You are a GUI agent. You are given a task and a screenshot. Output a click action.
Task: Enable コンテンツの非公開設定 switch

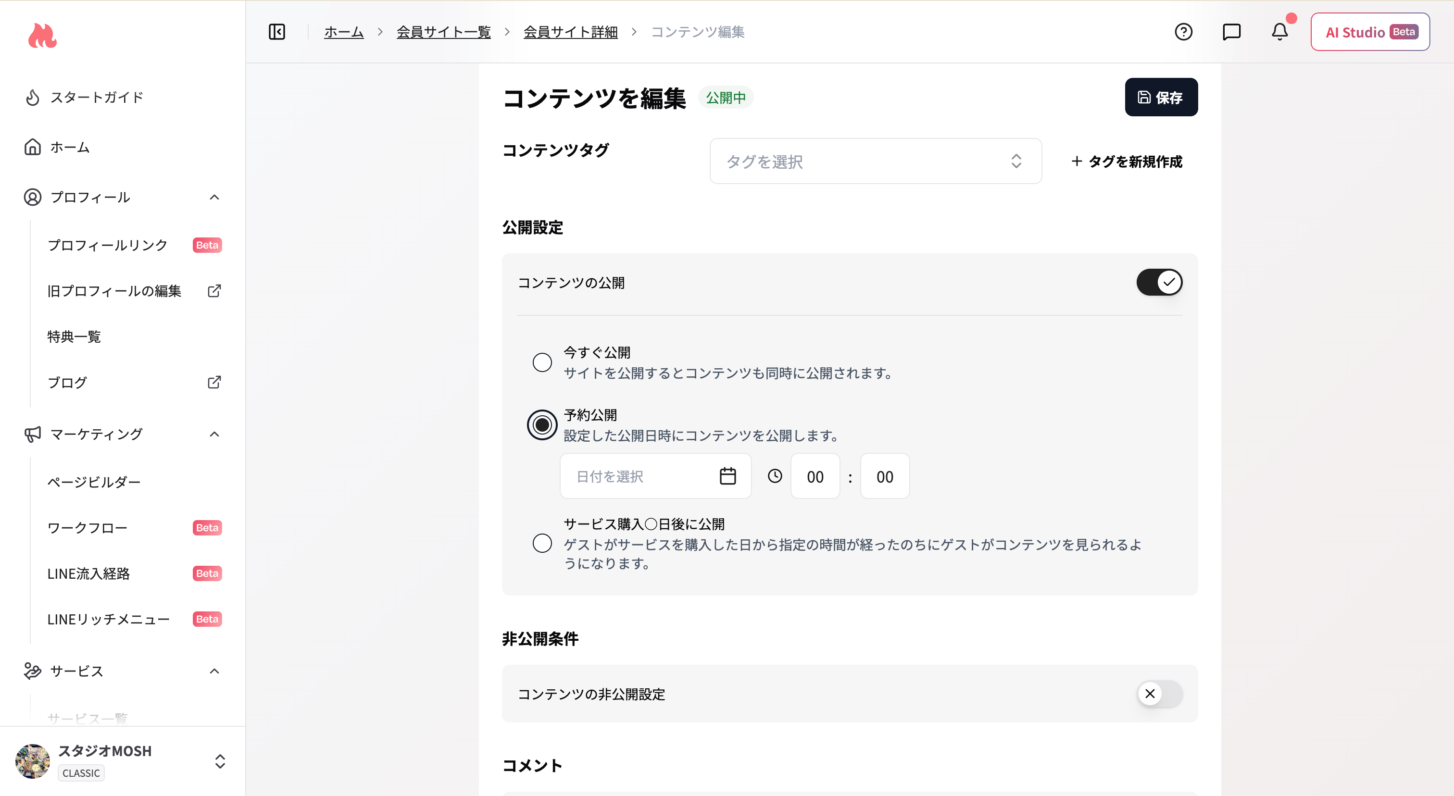[1159, 694]
